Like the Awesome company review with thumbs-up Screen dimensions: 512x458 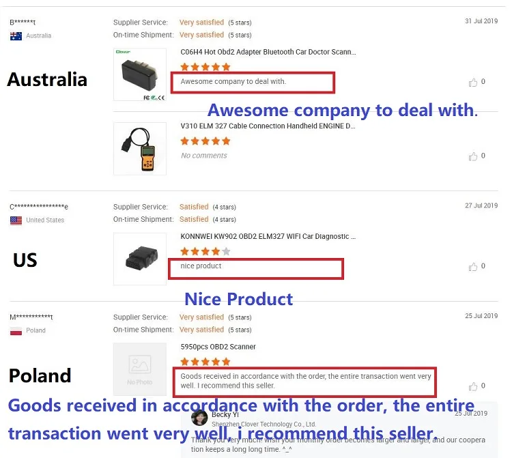pyautogui.click(x=473, y=83)
